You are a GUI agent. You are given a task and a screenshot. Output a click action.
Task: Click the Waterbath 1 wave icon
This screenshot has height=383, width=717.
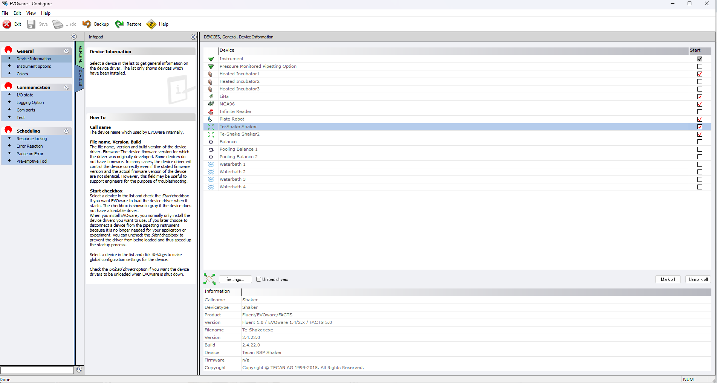(211, 165)
